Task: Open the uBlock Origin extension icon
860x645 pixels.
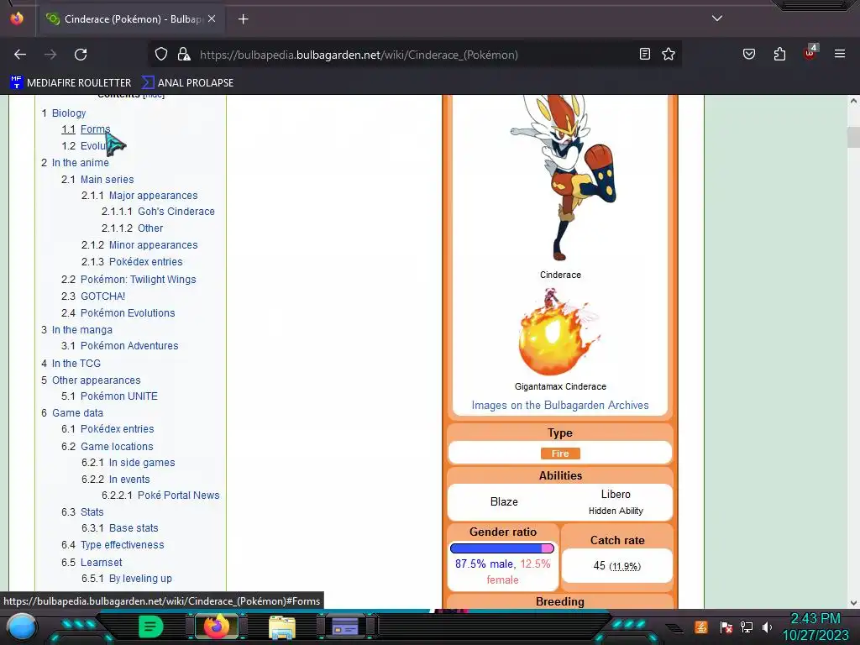Action: (810, 53)
